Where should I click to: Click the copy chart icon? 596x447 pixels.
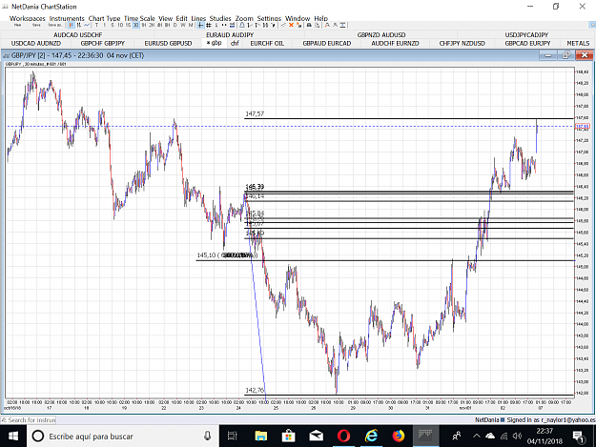[x=317, y=25]
